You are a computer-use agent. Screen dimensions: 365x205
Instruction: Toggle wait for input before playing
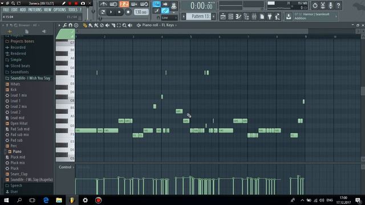(x=113, y=4)
